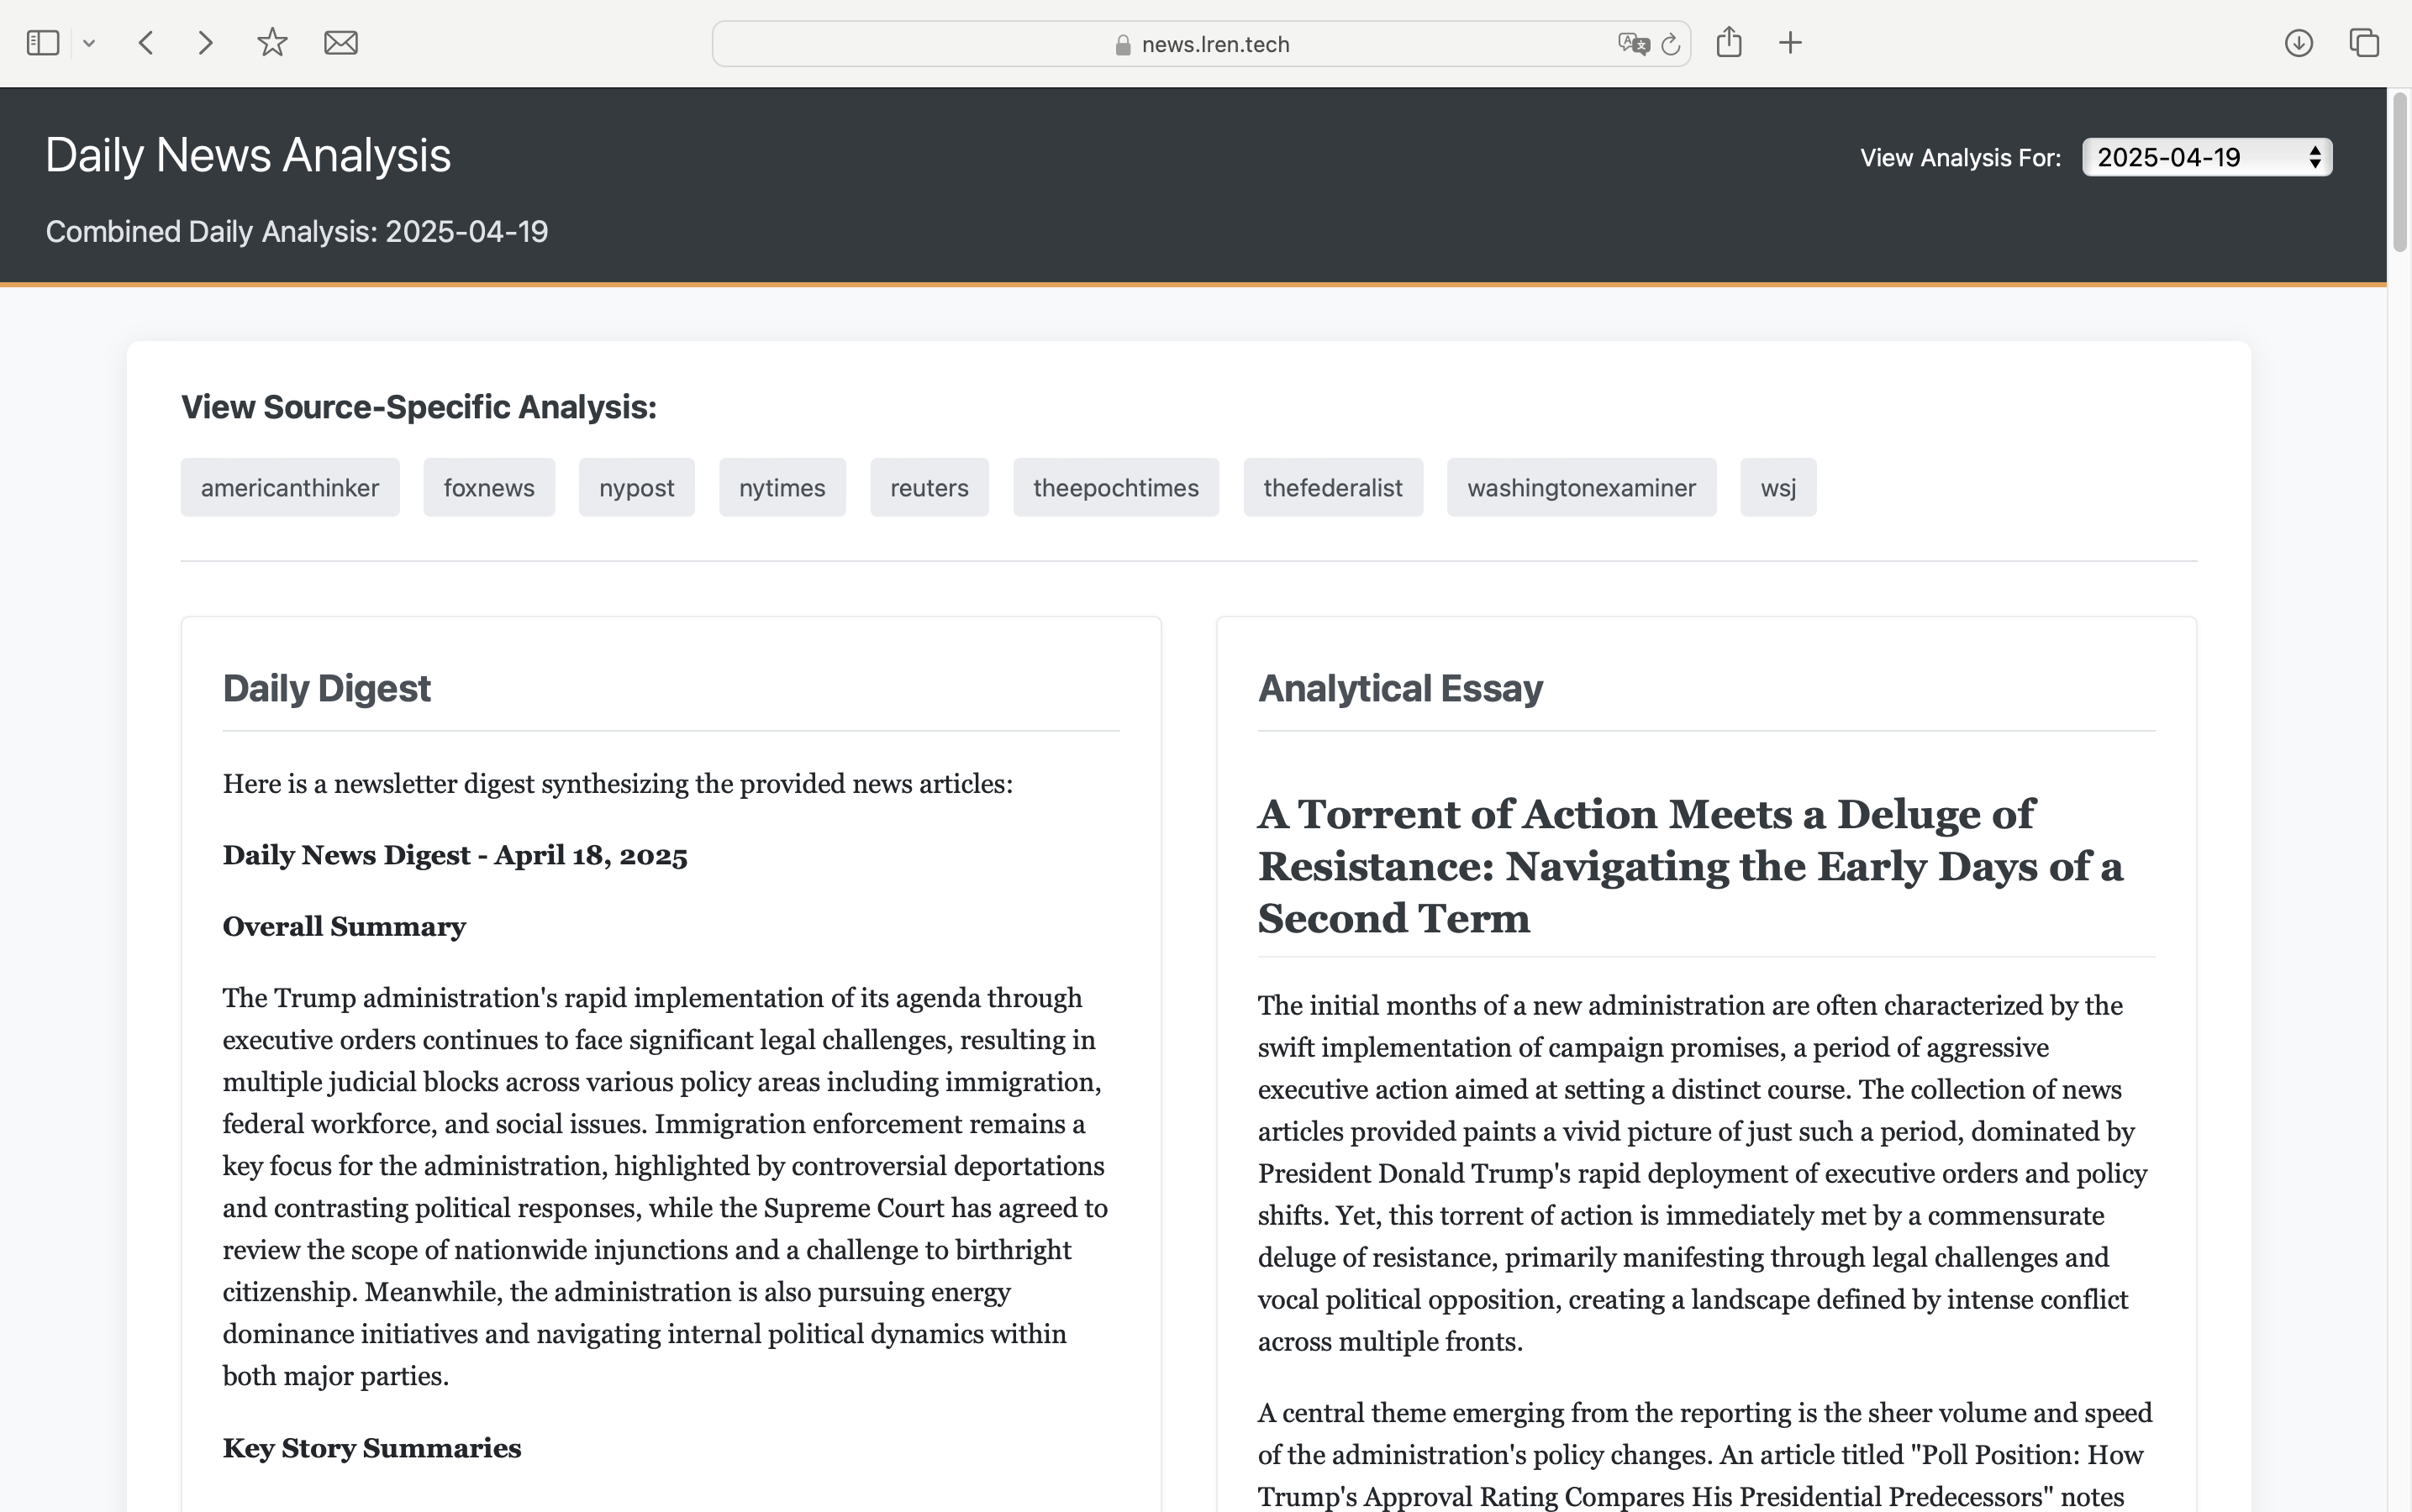
Task: Click the mail envelope icon
Action: (341, 43)
